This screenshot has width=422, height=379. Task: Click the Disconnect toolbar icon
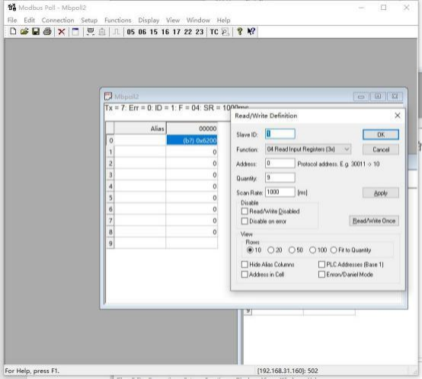[102, 32]
